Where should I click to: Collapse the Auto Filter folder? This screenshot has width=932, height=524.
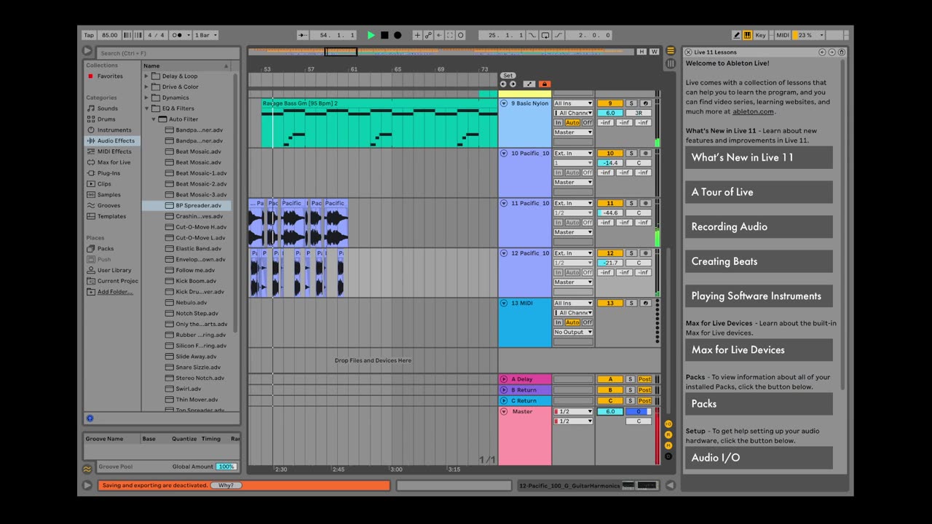[x=154, y=119]
